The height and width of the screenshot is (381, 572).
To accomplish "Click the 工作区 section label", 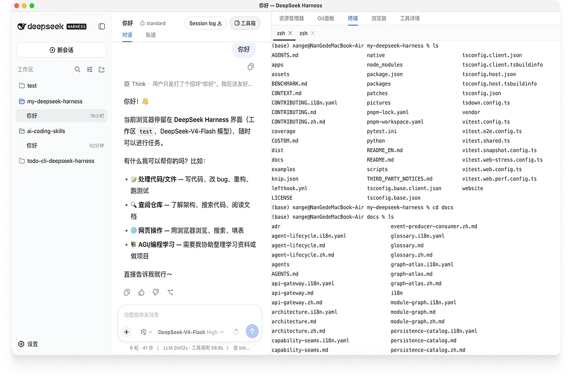I will pyautogui.click(x=25, y=69).
